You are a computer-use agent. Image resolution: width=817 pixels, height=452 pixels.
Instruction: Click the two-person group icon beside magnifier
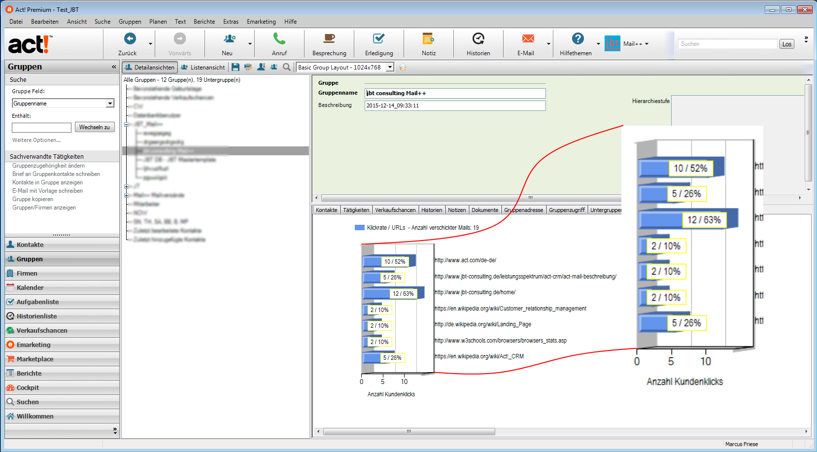[x=274, y=67]
